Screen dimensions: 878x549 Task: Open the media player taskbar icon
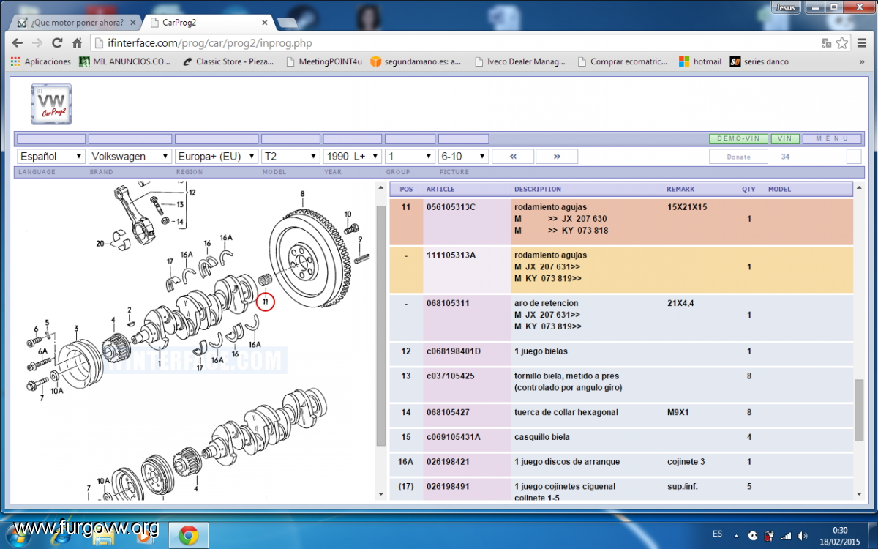pos(145,536)
